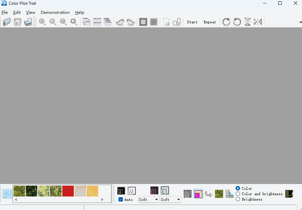Select the black point eyedropper tool

(x=121, y=190)
